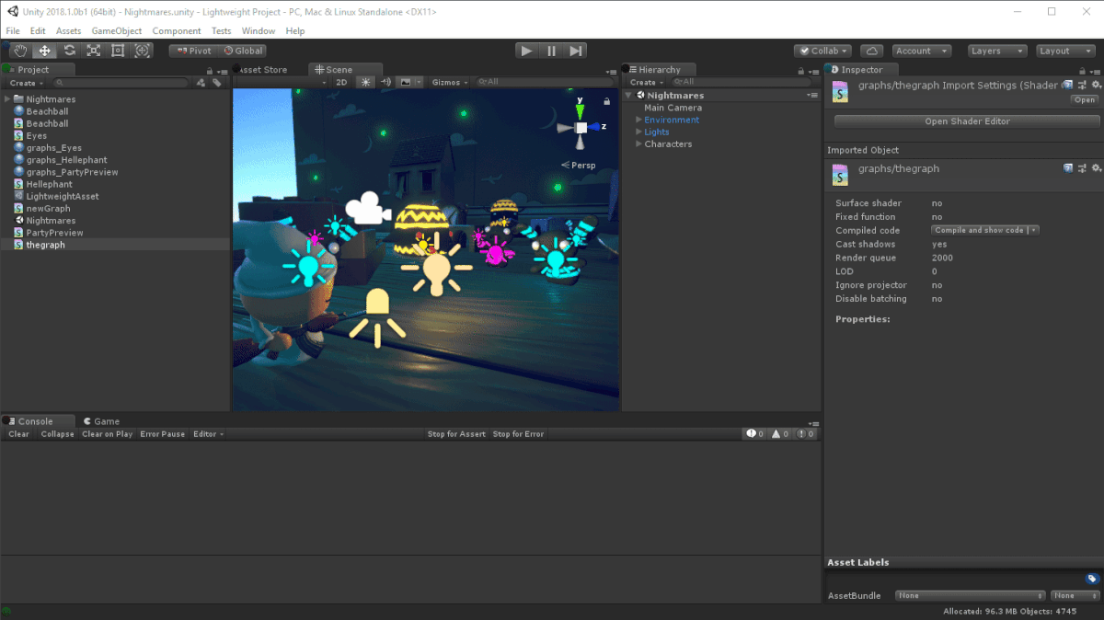The image size is (1104, 620).
Task: Click Open Shader Editor button
Action: point(967,121)
